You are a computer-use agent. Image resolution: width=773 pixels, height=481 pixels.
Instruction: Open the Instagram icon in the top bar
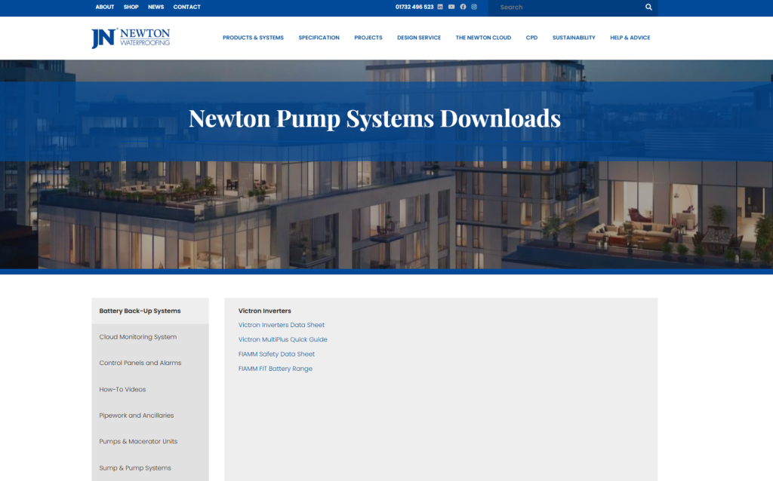pos(474,7)
